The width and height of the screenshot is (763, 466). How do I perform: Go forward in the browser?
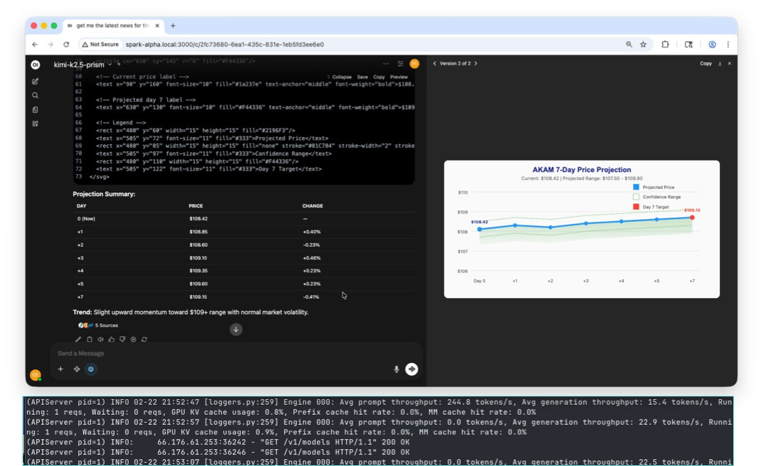click(50, 45)
